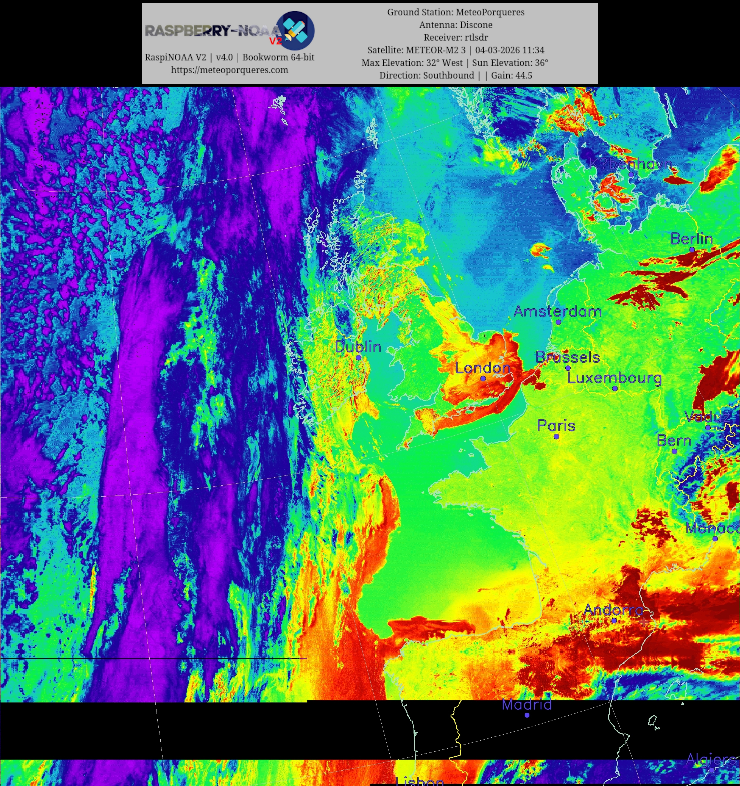Image resolution: width=740 pixels, height=786 pixels.
Task: Click the Ground Station MeteoPorqueres header text
Action: [x=456, y=12]
